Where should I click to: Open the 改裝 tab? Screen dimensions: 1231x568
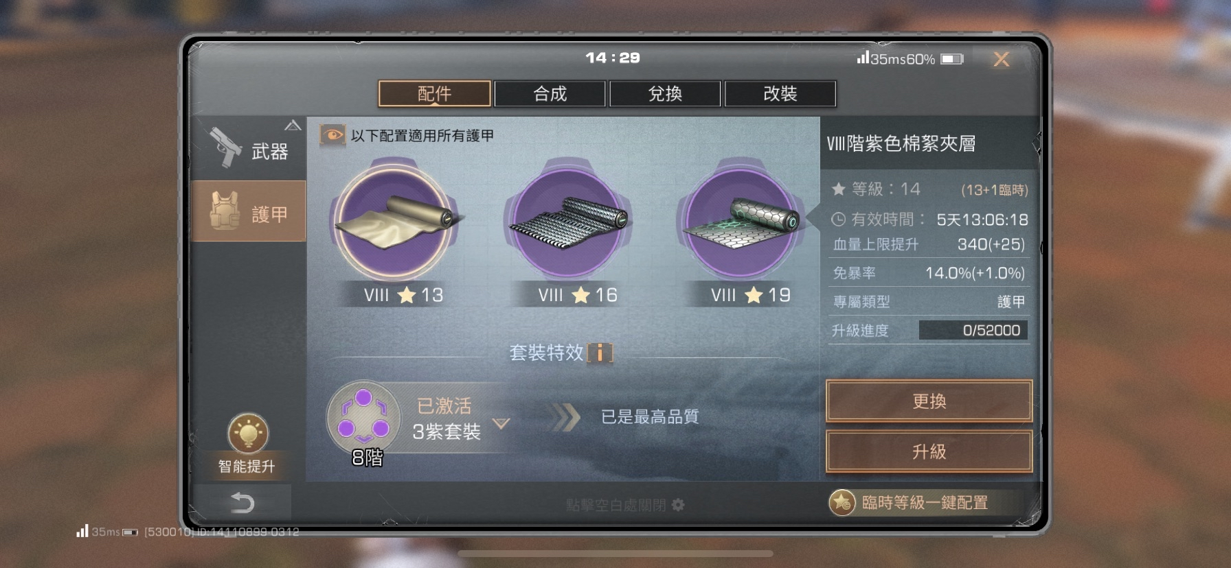coord(780,94)
